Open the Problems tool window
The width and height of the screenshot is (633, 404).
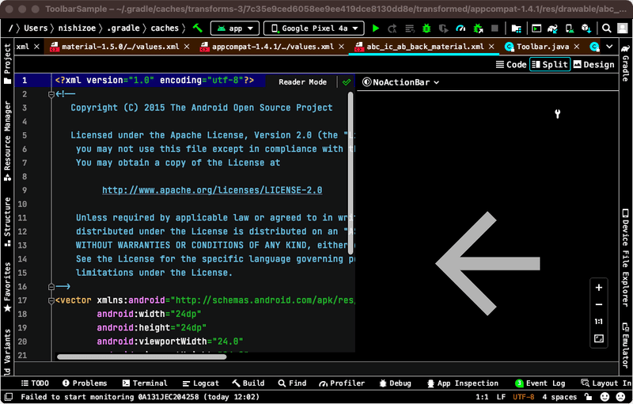point(85,383)
